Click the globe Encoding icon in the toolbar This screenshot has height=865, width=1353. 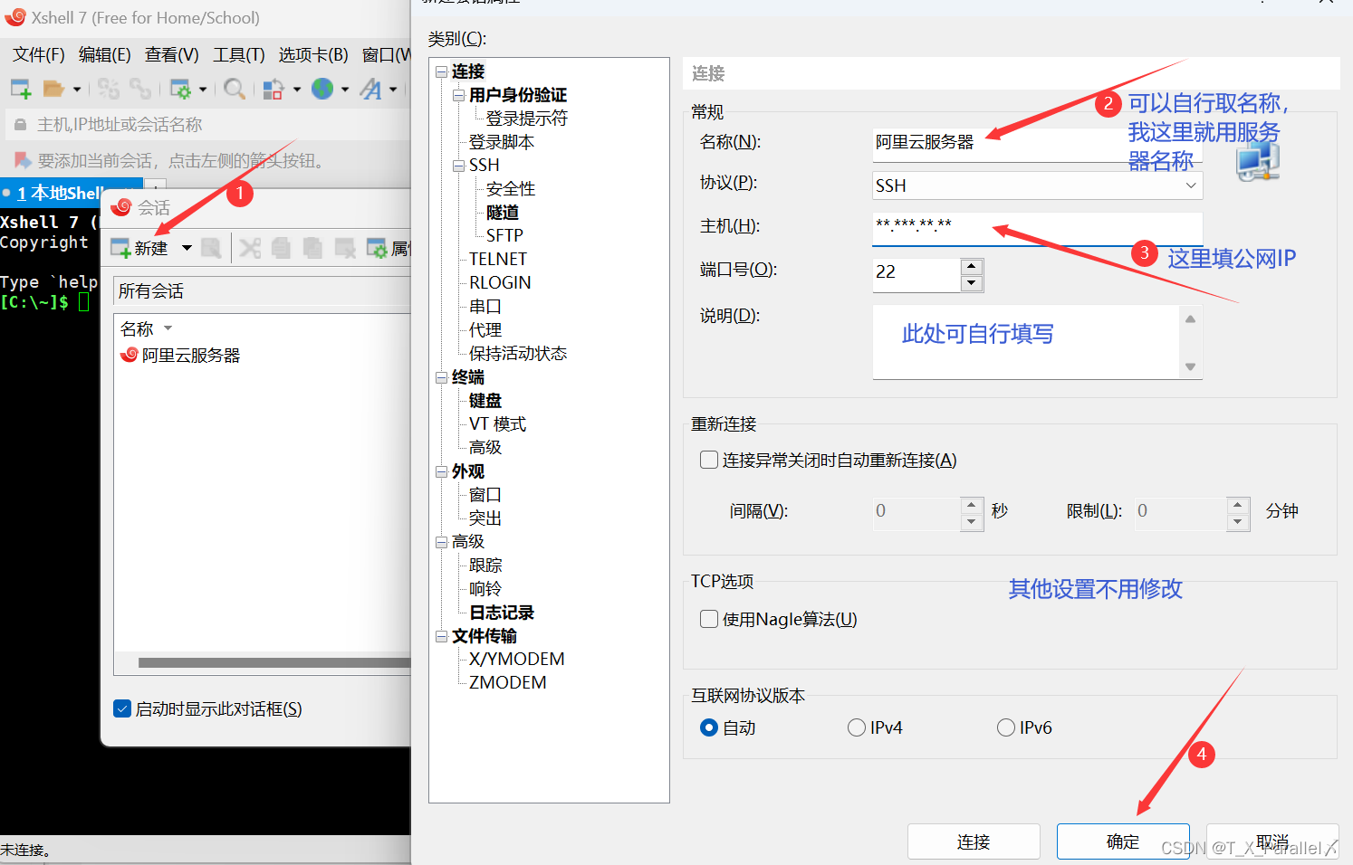322,89
